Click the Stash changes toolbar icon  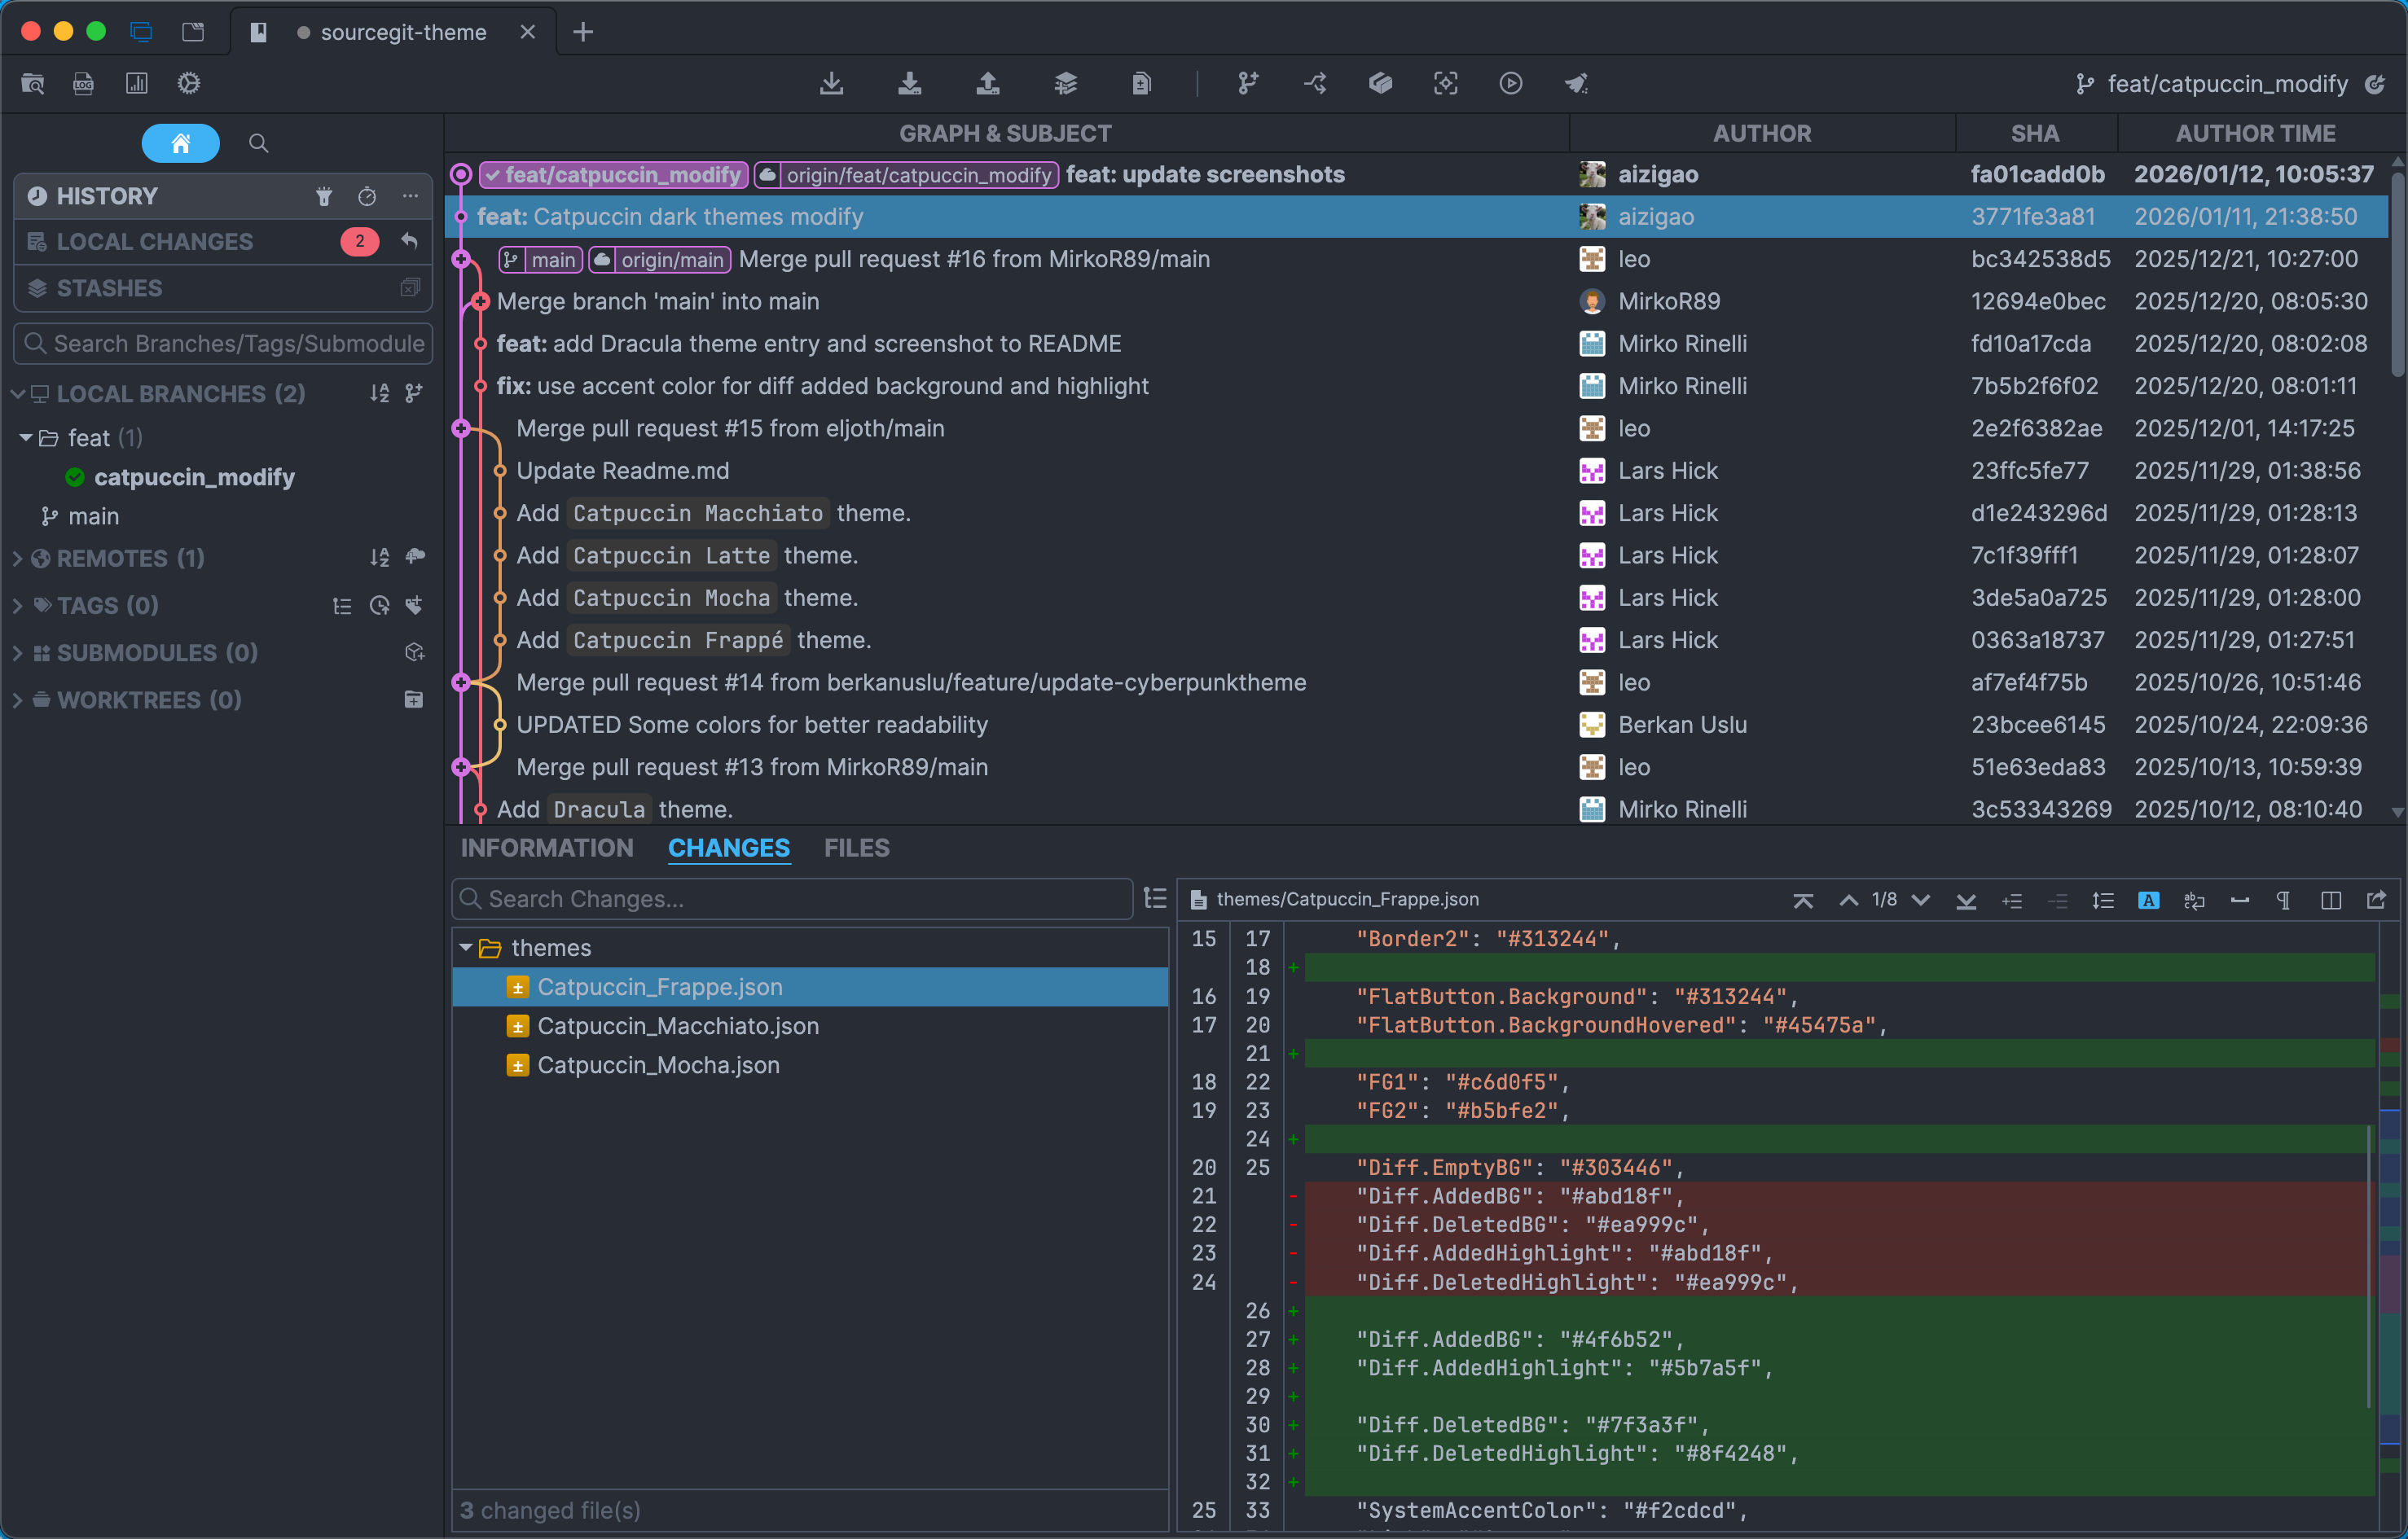coord(1065,83)
